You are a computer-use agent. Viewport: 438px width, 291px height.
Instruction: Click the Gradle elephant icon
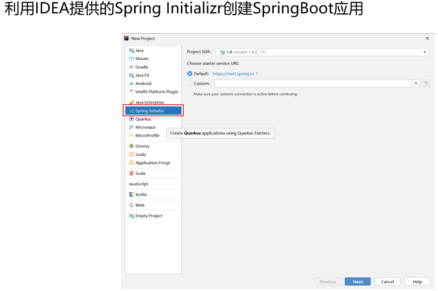coord(131,67)
